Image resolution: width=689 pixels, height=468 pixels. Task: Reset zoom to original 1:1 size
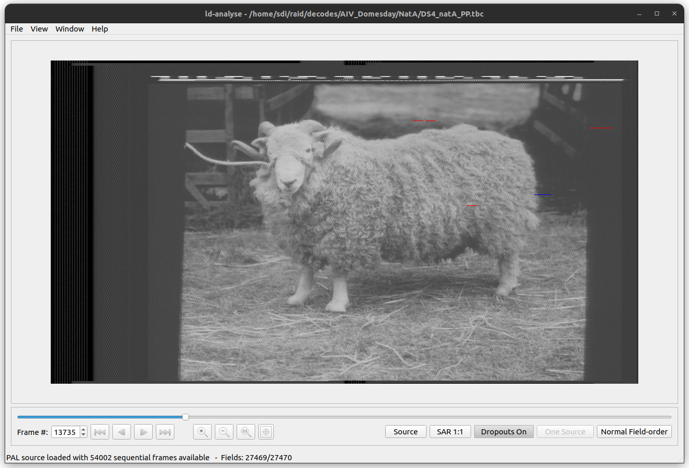coord(246,432)
